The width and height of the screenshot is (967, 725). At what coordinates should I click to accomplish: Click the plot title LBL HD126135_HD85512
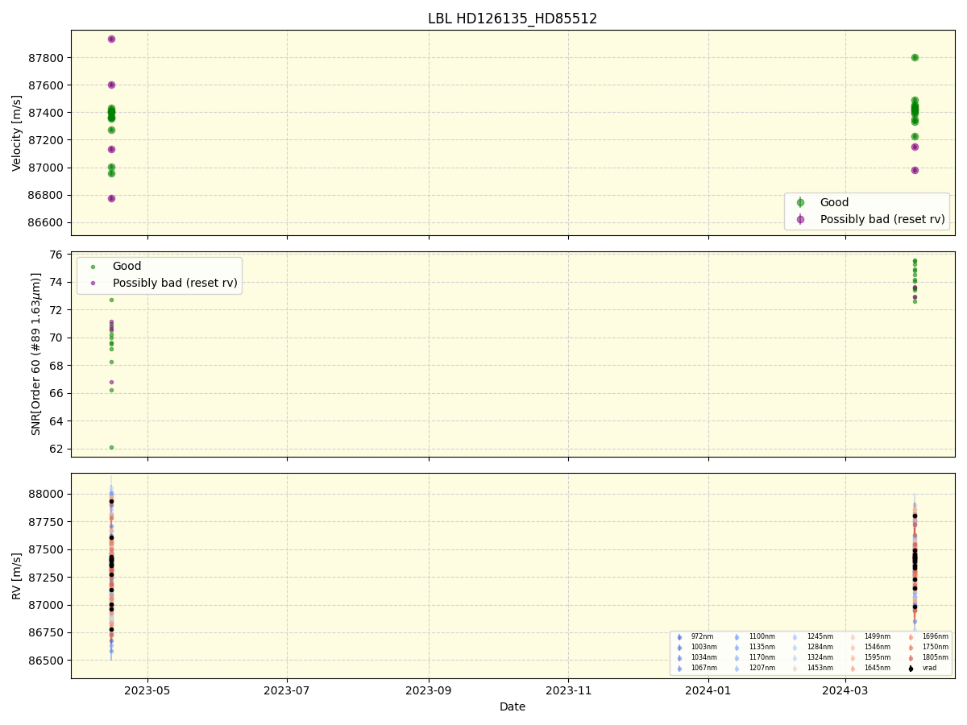(x=513, y=19)
